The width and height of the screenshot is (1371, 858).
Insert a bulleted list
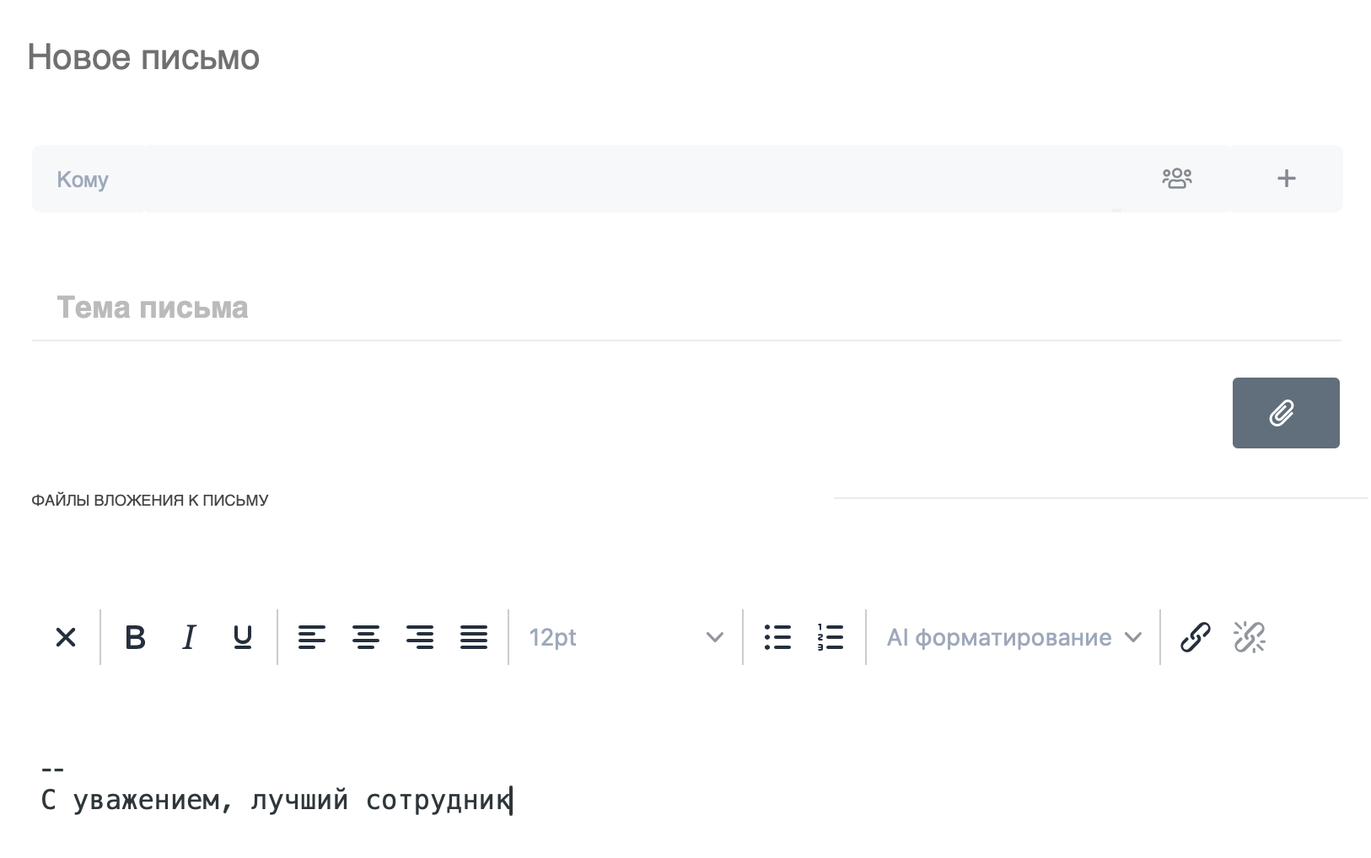coord(777,637)
